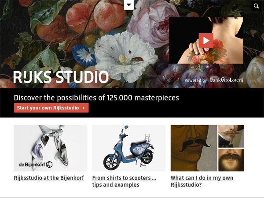
Task: Select the blue scooter thumbnail
Action: 129,148
